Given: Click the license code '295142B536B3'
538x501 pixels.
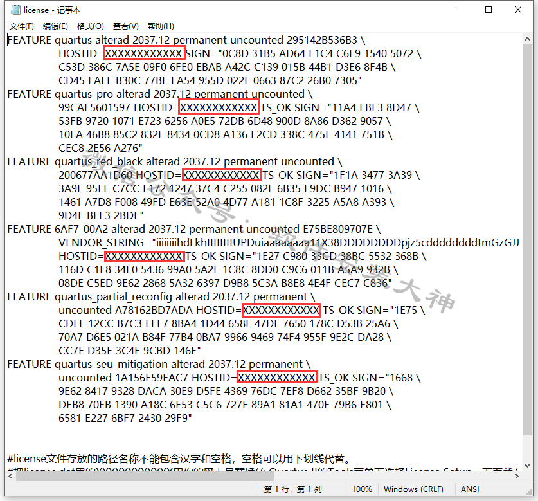Looking at the screenshot, I should point(322,40).
